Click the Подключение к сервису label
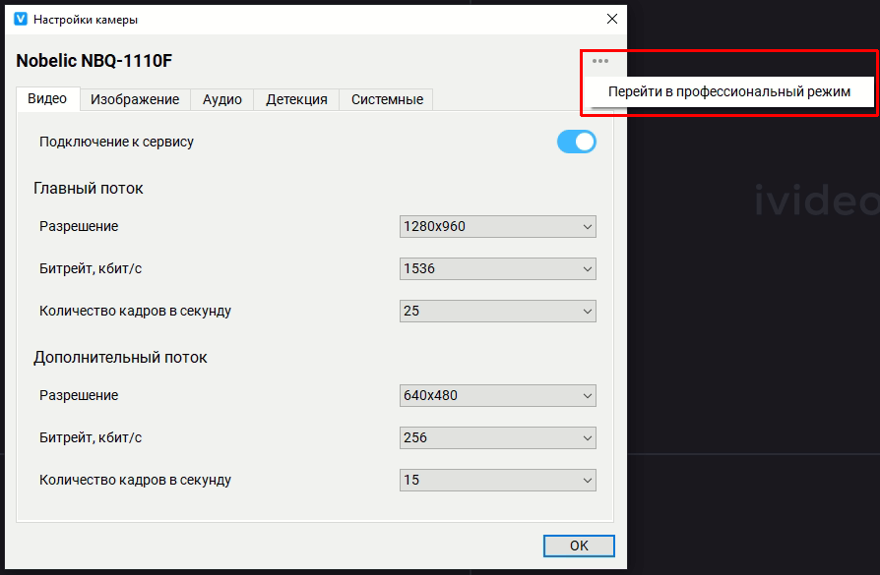This screenshot has height=575, width=880. 116,142
